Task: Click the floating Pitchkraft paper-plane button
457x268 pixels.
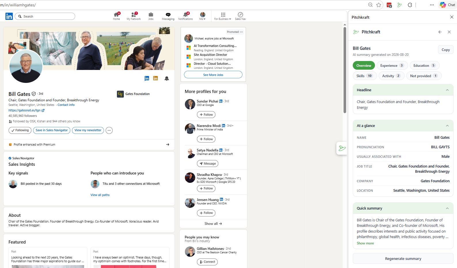Action: click(x=342, y=148)
